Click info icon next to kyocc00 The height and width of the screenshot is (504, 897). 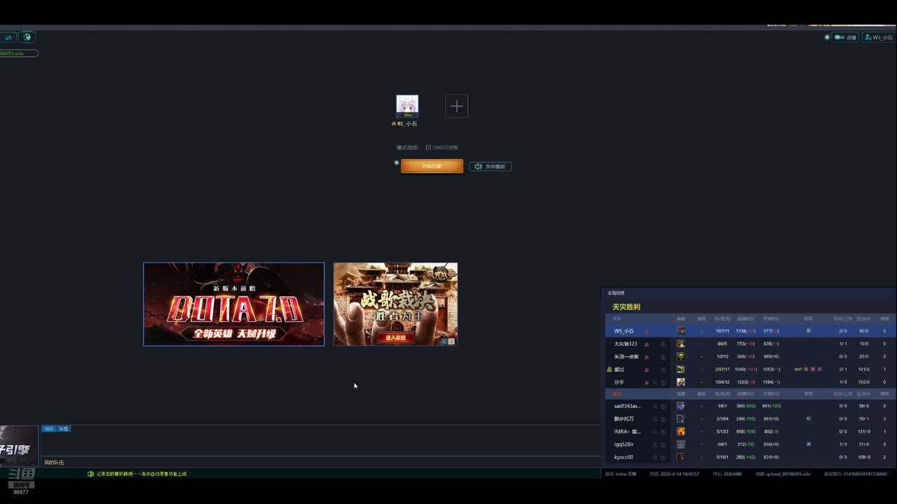coord(663,457)
